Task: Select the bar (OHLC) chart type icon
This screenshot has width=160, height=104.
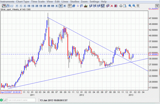Action: [x=8, y=6]
